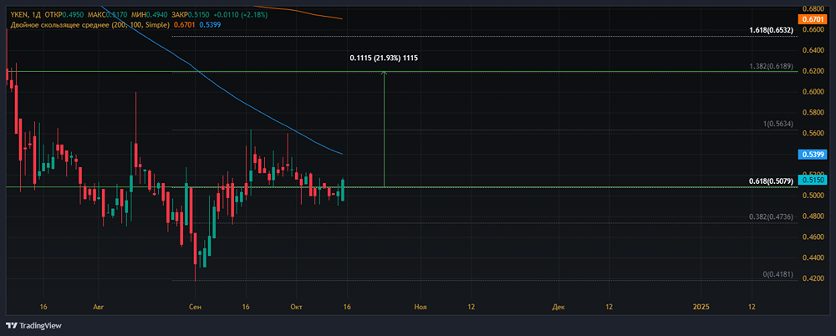Click 0.5600 on the price axis
Image resolution: width=836 pixels, height=336 pixels.
point(813,134)
